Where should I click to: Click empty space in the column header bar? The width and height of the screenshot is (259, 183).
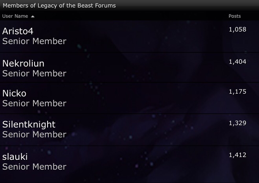pos(130,16)
